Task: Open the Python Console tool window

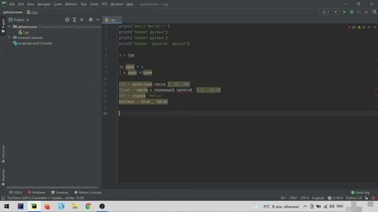Action: tap(88, 193)
